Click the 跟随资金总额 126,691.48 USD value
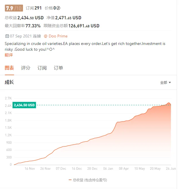 pos(84,26)
